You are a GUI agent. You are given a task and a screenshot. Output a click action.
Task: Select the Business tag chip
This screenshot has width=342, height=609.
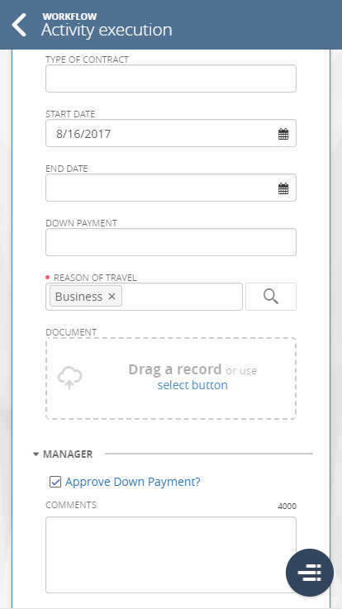click(78, 297)
